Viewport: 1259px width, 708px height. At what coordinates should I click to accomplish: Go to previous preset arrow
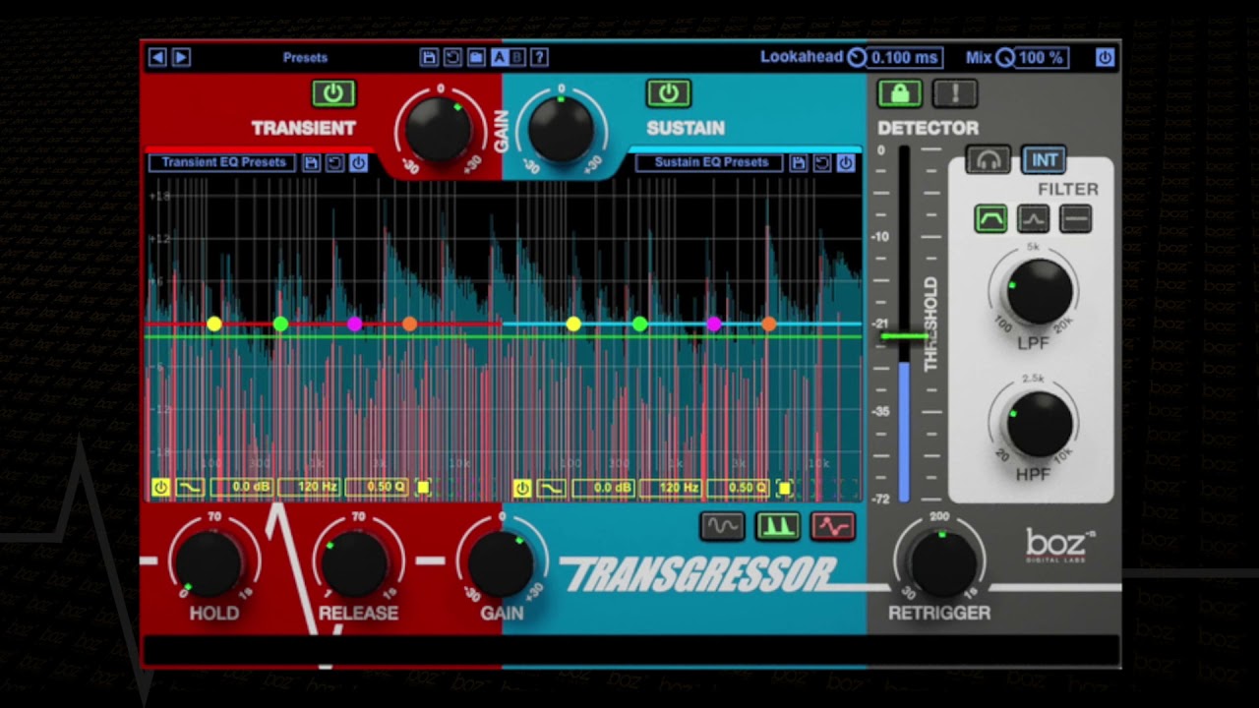[x=157, y=57]
